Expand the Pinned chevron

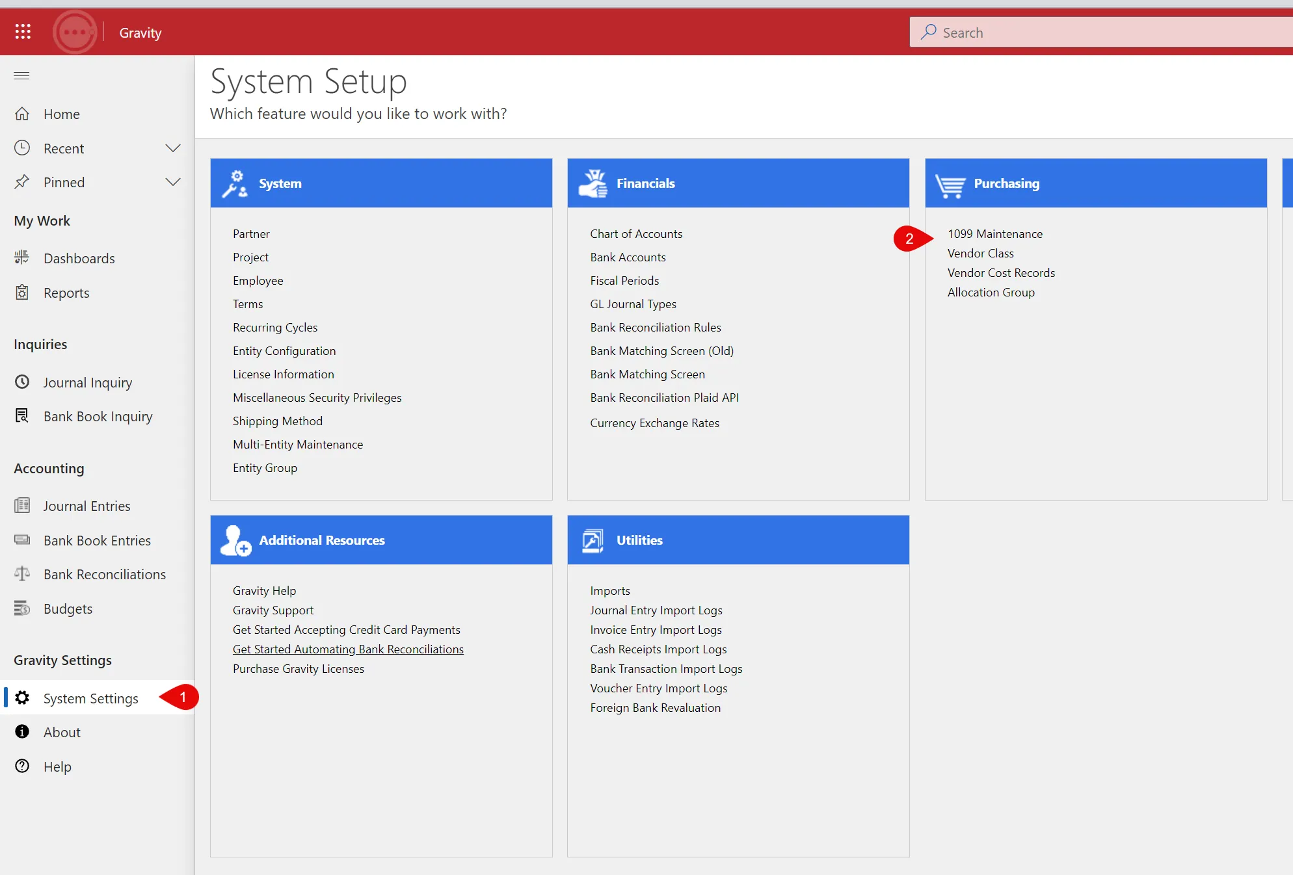coord(173,182)
